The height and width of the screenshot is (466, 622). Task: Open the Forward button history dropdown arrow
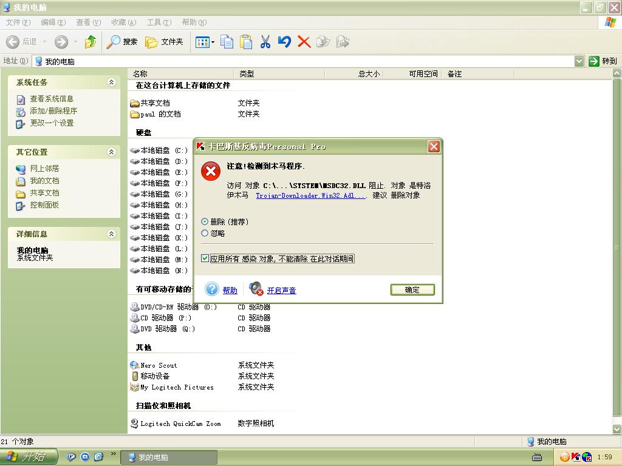point(75,42)
